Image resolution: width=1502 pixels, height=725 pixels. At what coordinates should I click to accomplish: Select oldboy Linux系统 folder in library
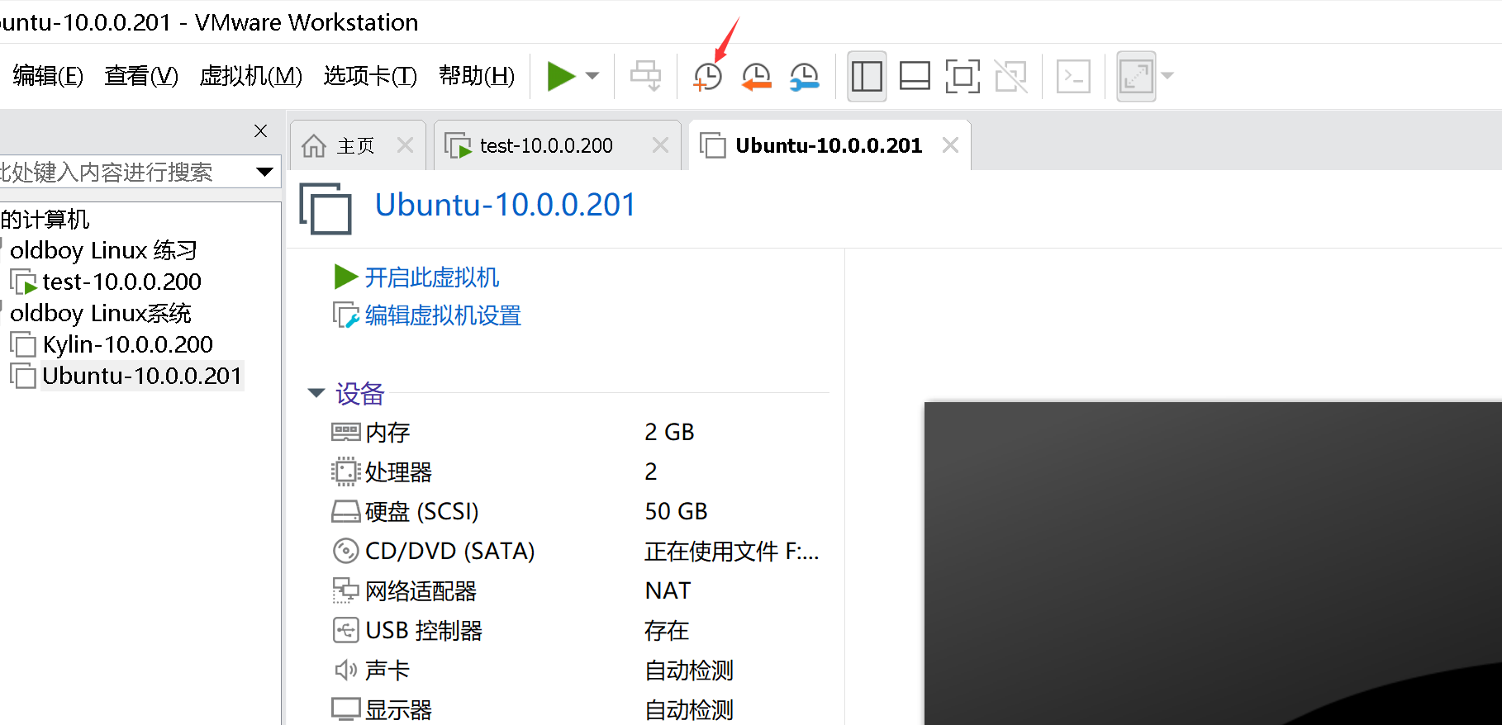[x=100, y=313]
